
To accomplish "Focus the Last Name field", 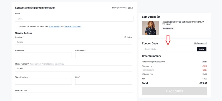I will (x=104, y=55).
